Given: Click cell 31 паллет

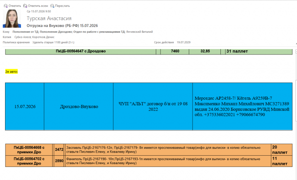Looking at the screenshot, I should coord(259,51).
